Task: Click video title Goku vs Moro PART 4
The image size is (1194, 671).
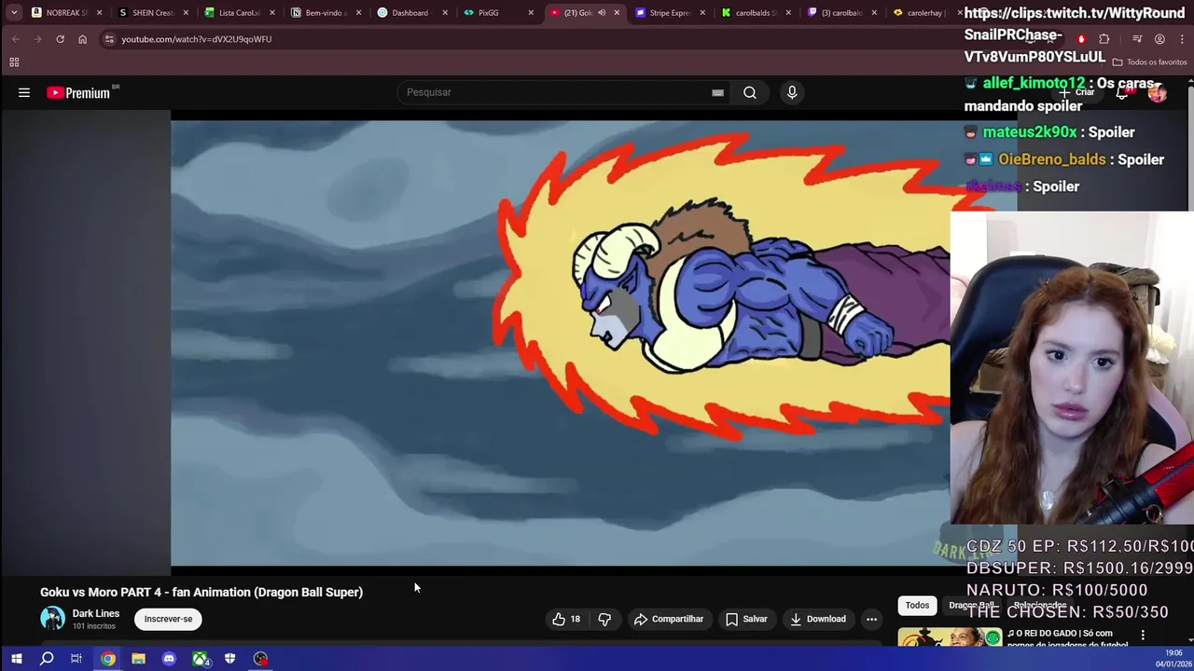Action: point(201,592)
